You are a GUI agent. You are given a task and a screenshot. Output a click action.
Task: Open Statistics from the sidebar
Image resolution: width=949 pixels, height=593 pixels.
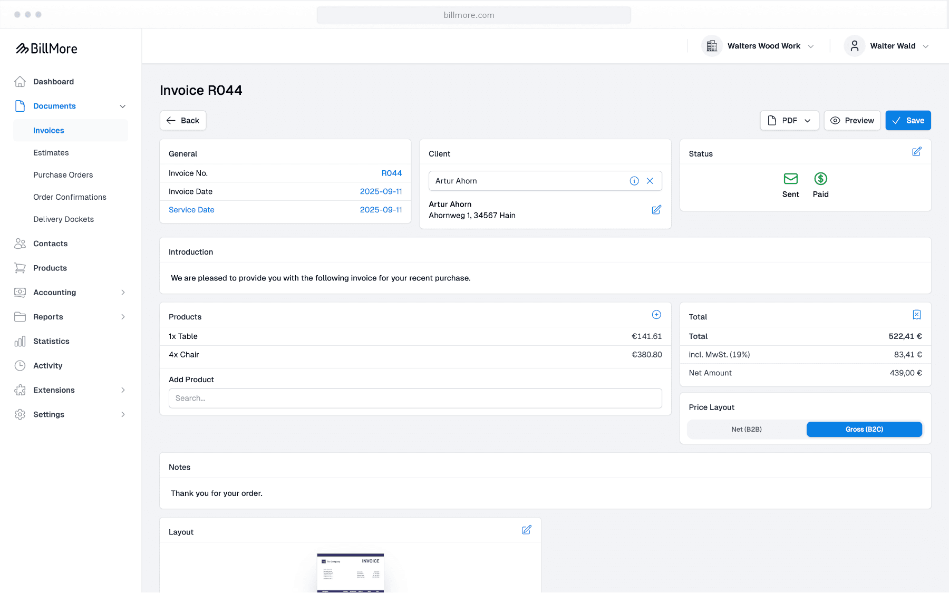point(51,341)
